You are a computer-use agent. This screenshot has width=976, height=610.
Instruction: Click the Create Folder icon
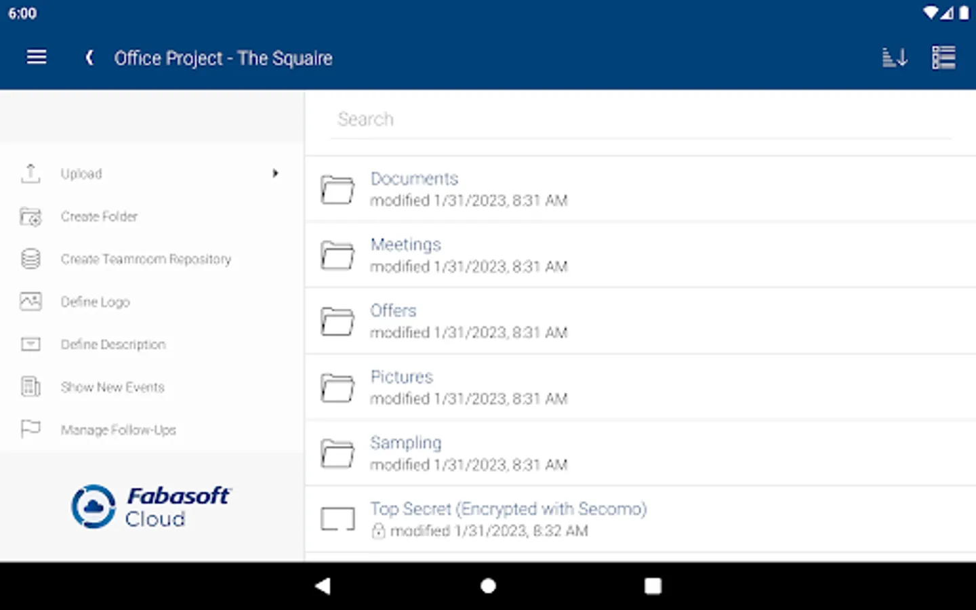(30, 217)
